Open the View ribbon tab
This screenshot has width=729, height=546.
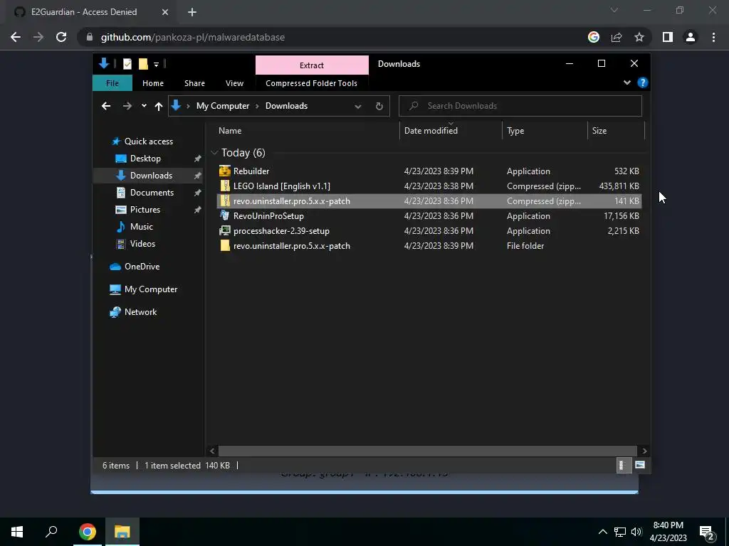234,83
